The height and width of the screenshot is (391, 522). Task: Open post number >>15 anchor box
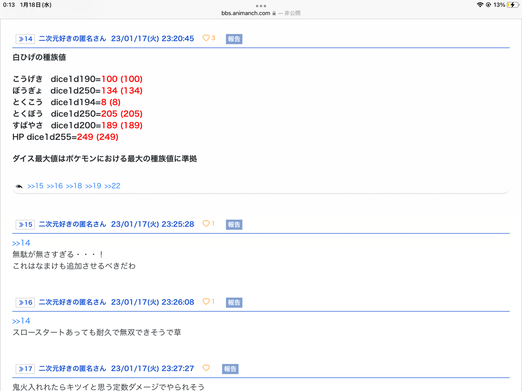click(25, 225)
